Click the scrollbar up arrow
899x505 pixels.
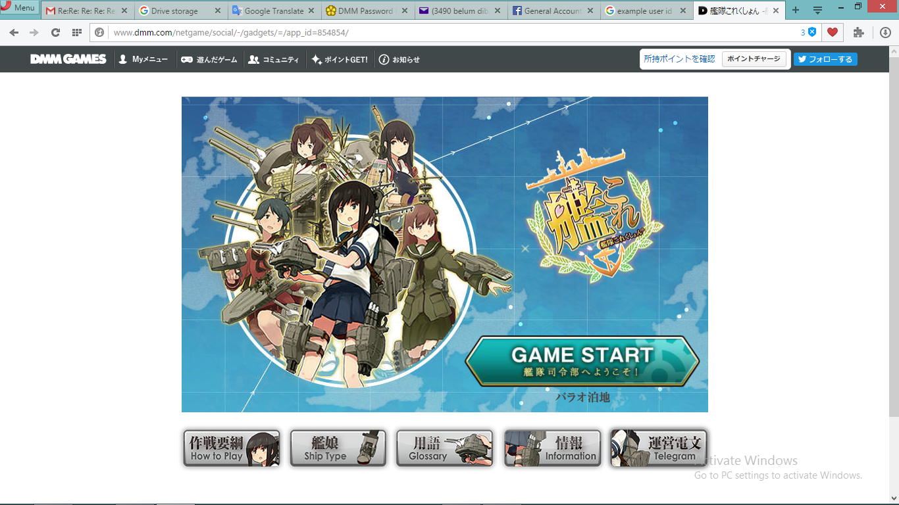[x=894, y=51]
